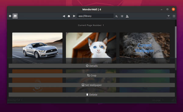Go forward with the right arrow

point(74,16)
